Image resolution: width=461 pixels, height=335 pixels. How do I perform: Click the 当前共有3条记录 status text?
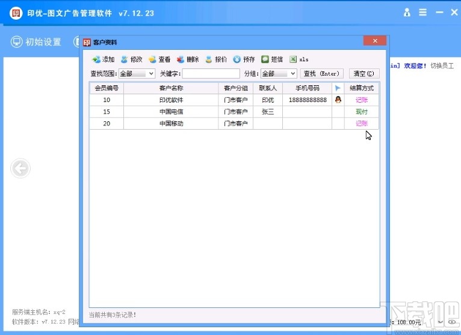tap(113, 315)
